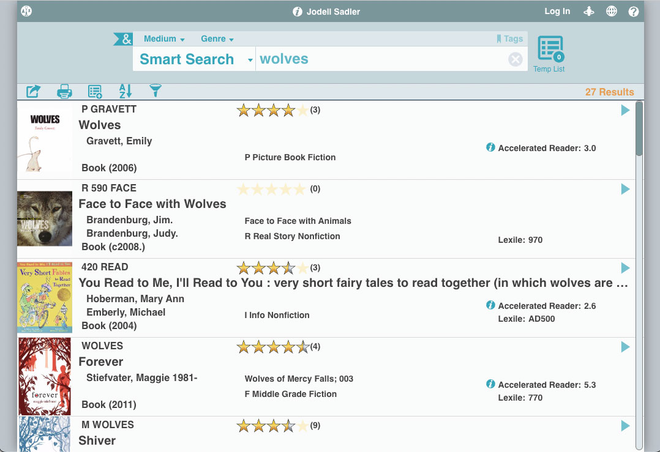Print the results list
Screen dimensions: 660x452
64,91
